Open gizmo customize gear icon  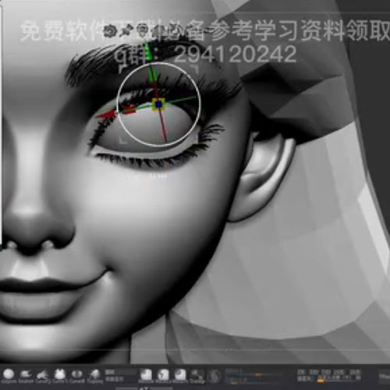pyautogui.click(x=109, y=31)
